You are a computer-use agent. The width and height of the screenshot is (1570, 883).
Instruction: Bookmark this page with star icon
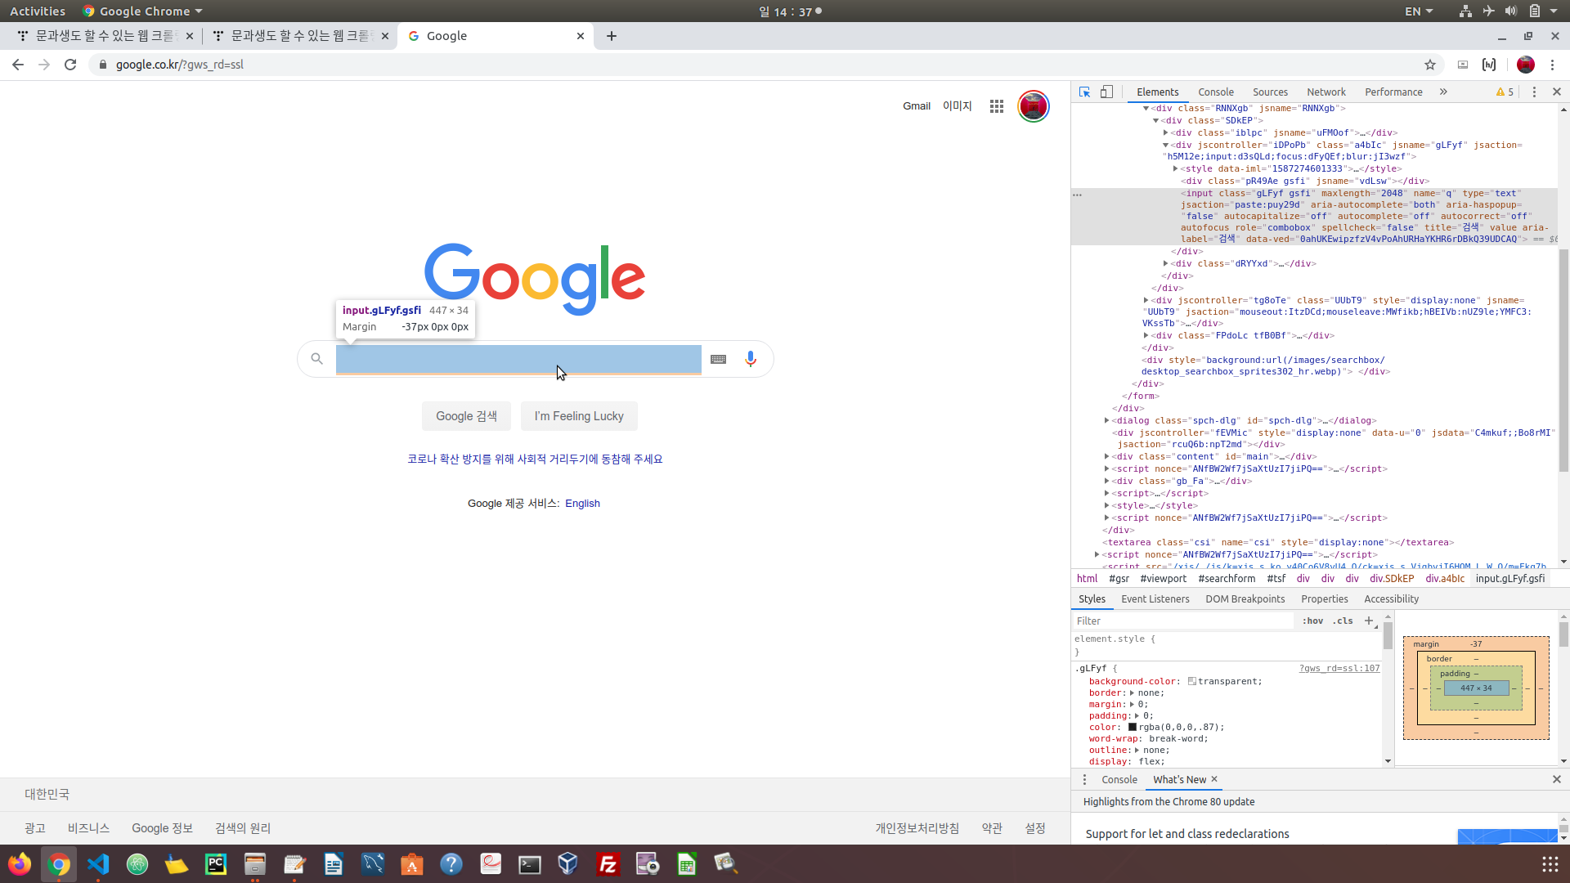click(1429, 65)
